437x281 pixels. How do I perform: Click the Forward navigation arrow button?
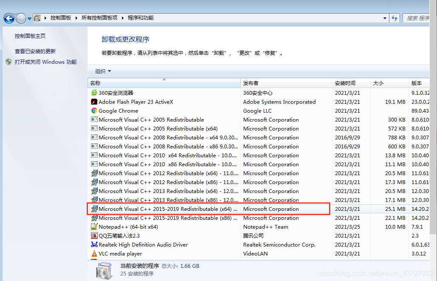pyautogui.click(x=21, y=18)
